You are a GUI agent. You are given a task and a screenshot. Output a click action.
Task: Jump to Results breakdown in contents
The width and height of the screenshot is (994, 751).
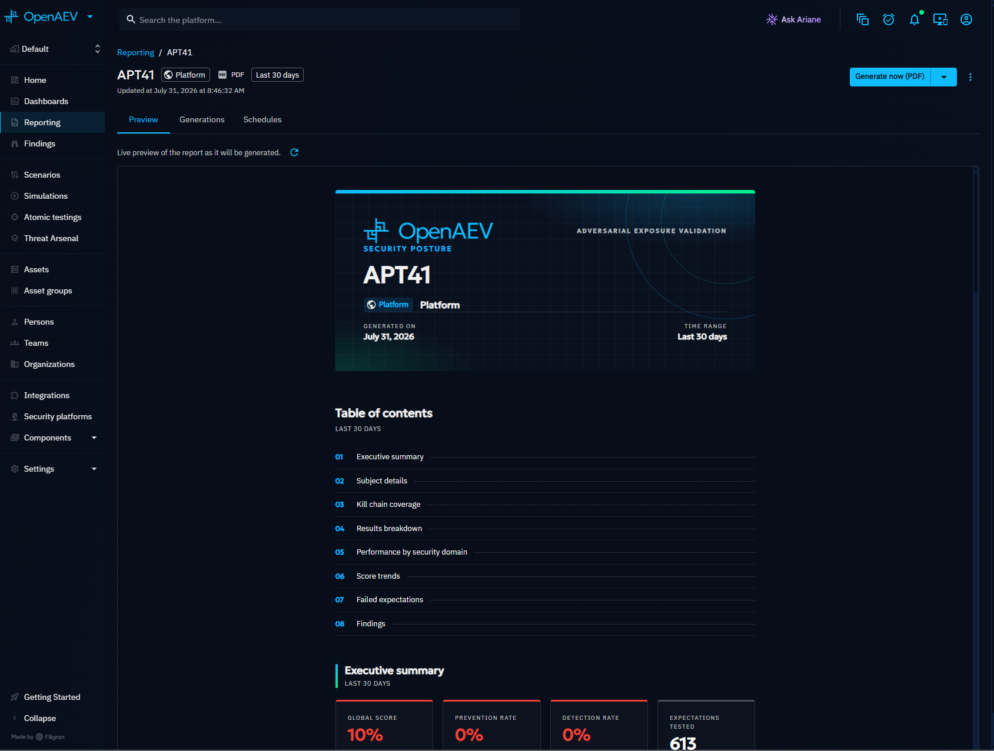(545, 529)
